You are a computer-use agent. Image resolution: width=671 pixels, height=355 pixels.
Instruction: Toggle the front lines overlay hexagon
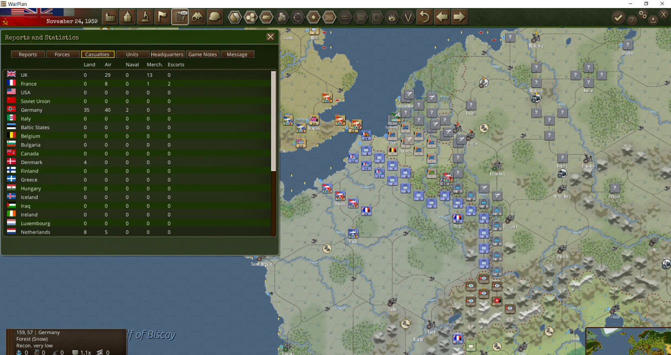345,17
